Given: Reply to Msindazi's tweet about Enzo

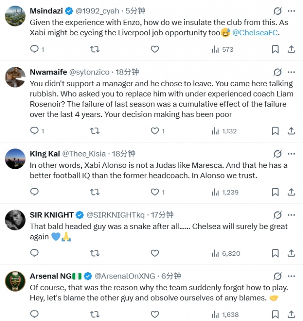Looking at the screenshot, I should click(x=35, y=49).
